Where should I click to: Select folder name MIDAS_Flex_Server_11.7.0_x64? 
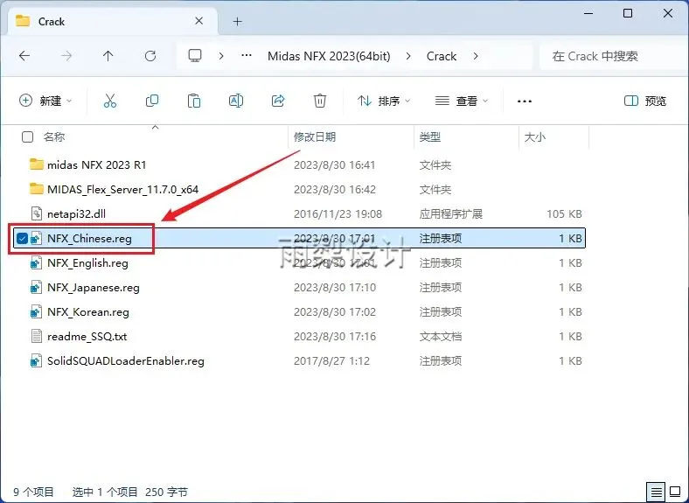[x=123, y=189]
